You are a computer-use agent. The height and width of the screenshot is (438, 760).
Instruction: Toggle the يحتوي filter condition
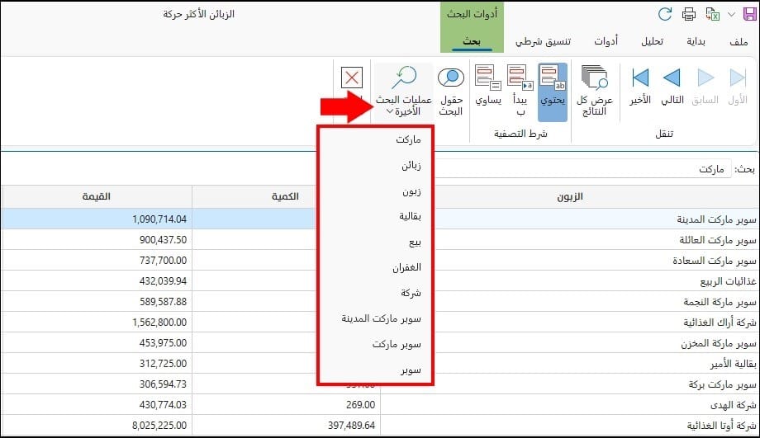[553, 92]
